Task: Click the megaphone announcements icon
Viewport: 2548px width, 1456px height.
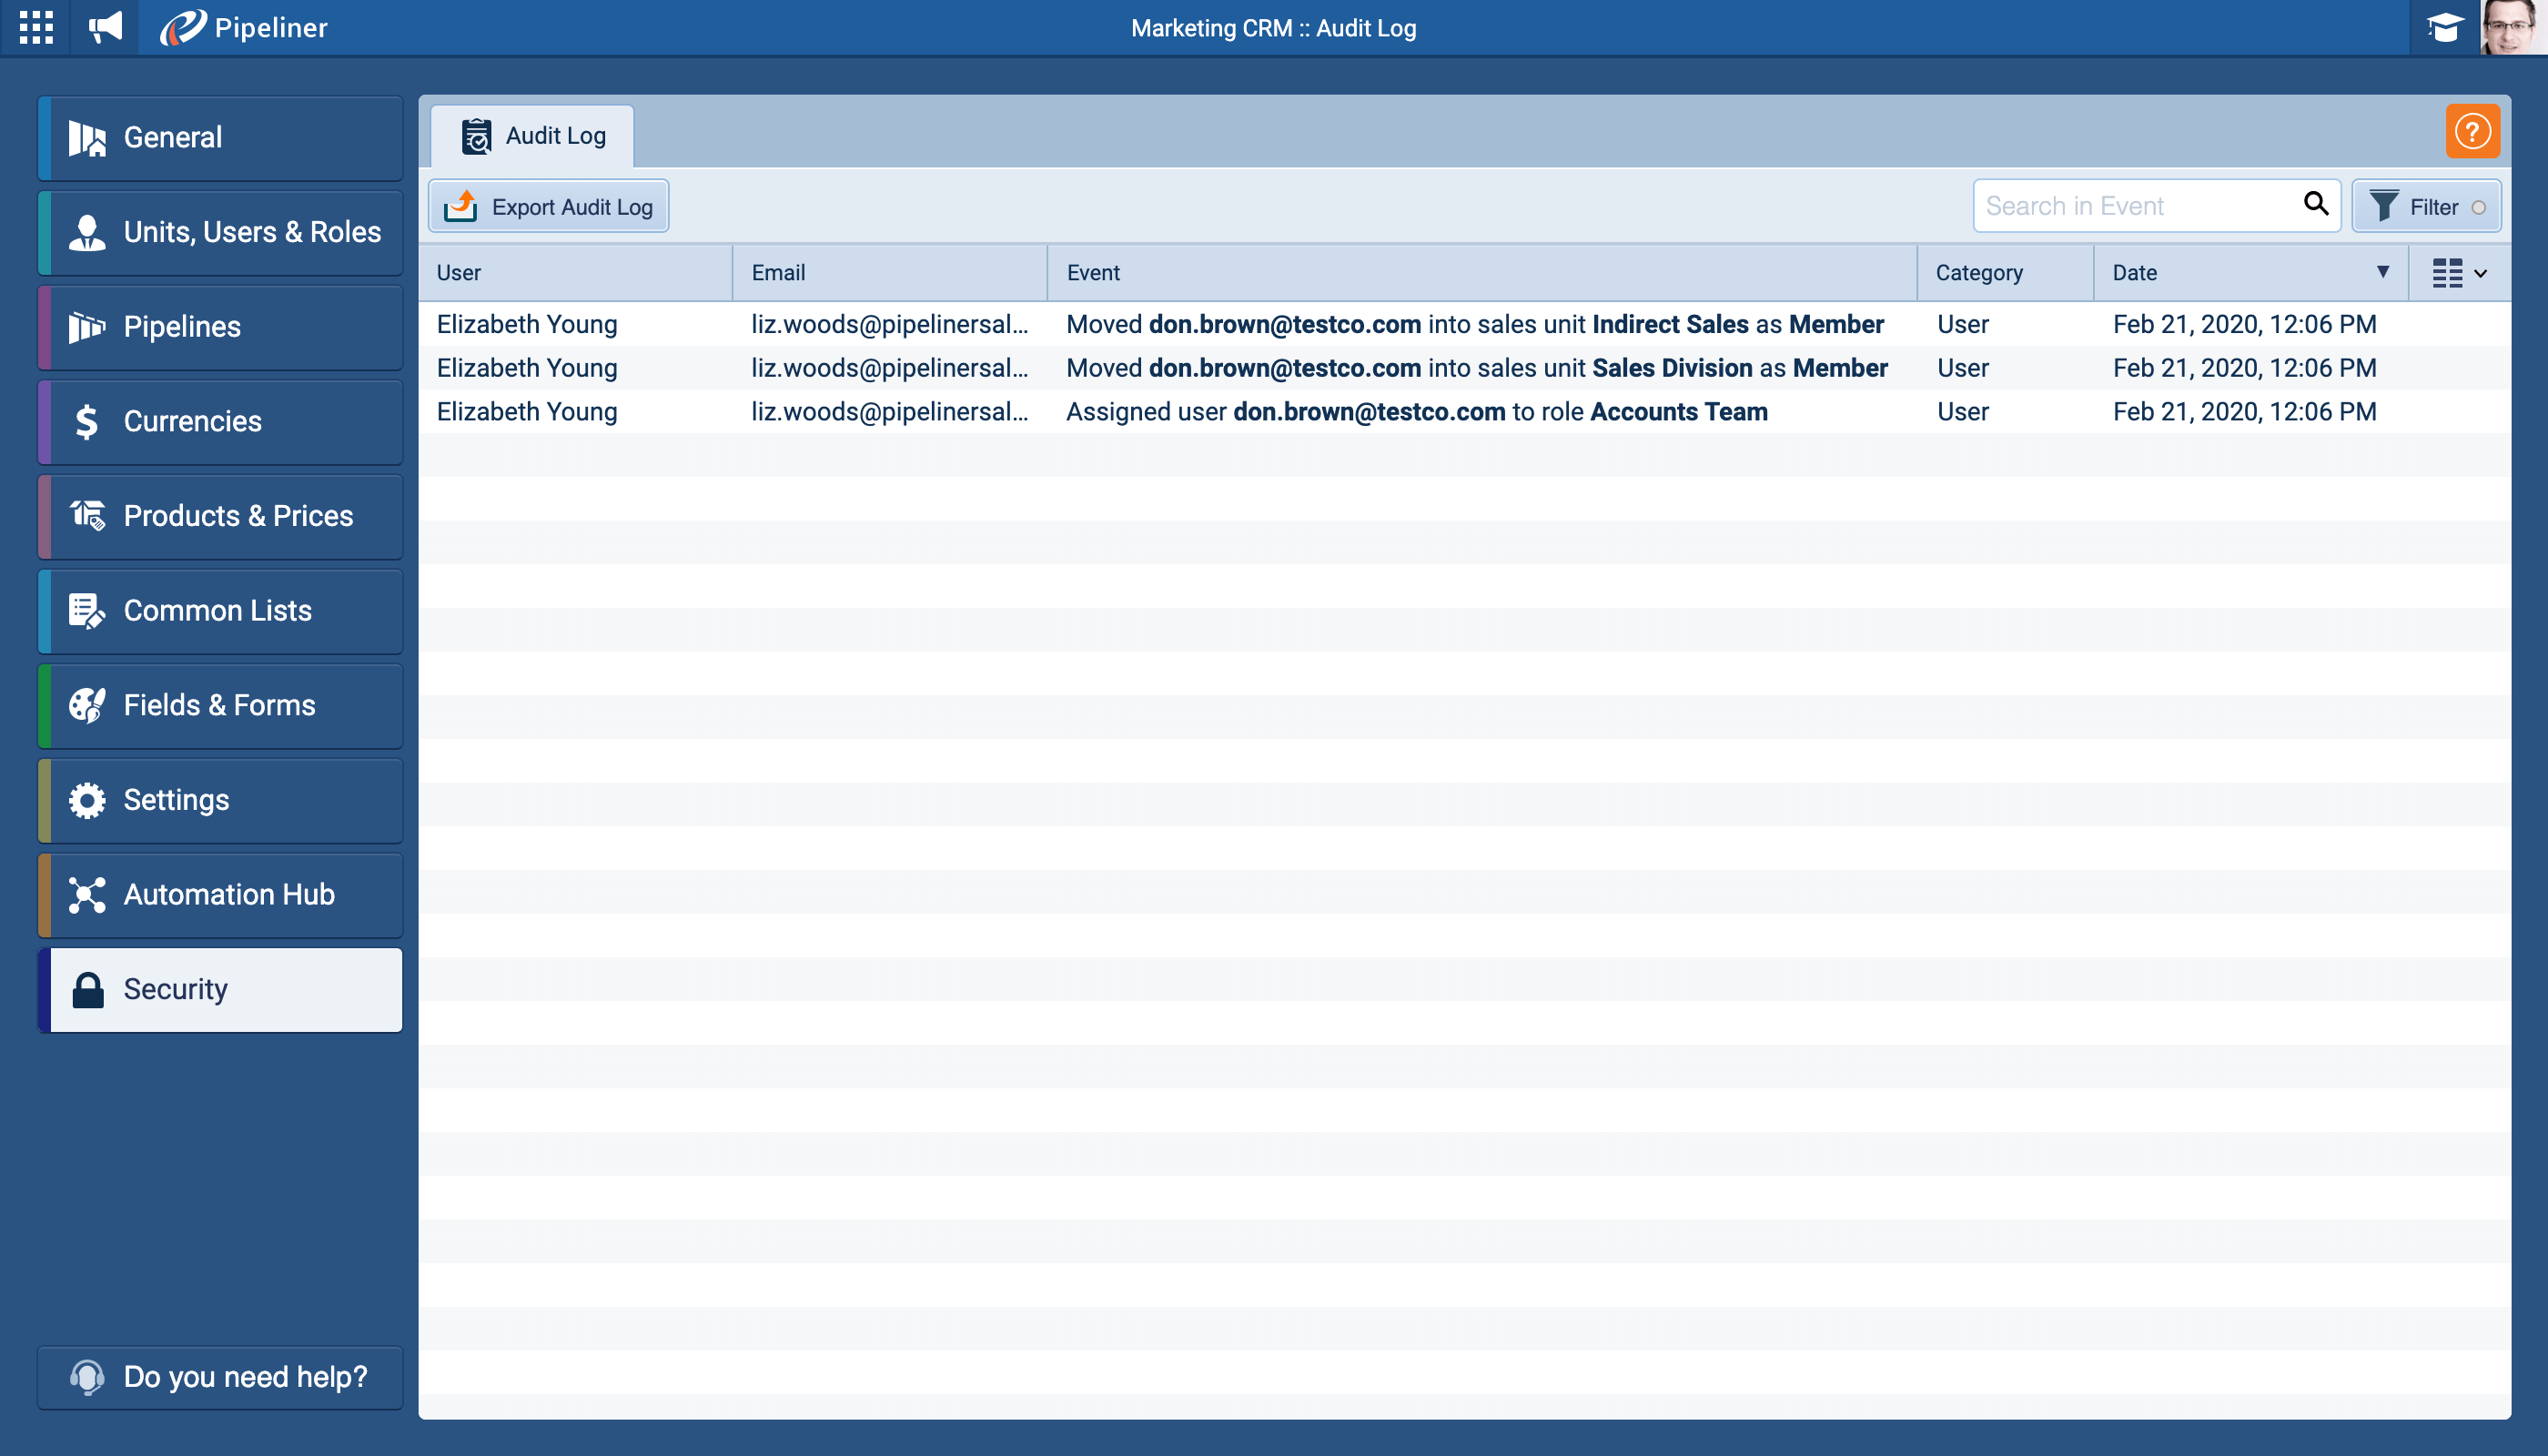Action: point(105,27)
